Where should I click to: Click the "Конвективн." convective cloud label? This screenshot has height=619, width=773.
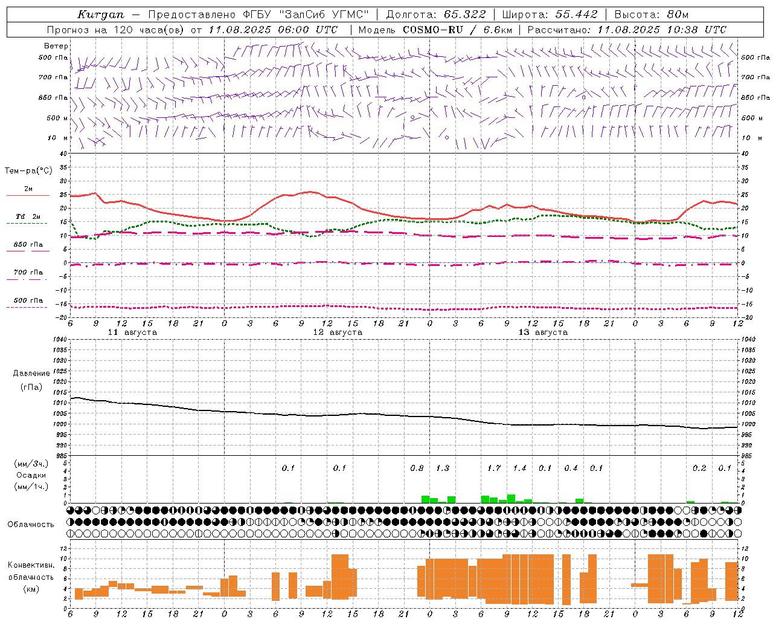pyautogui.click(x=31, y=565)
